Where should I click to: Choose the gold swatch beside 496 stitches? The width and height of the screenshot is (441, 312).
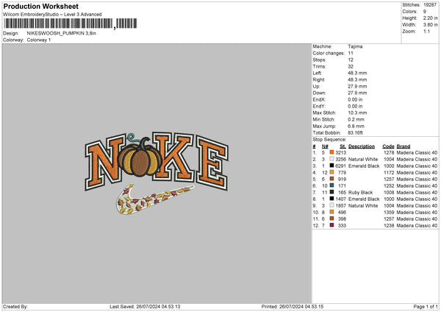point(331,212)
